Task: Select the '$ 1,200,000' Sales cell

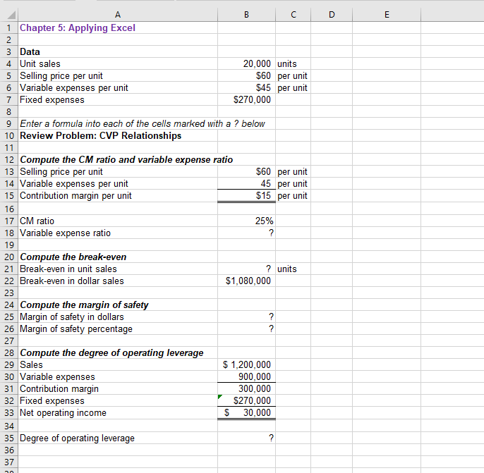Action: [x=246, y=364]
